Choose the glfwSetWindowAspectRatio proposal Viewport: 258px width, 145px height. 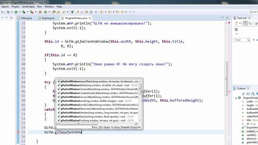[98, 81]
